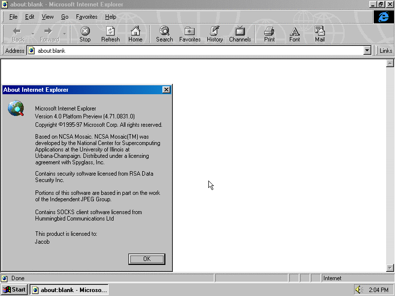Click the Back toolbar button
The height and width of the screenshot is (296, 395).
tap(18, 34)
